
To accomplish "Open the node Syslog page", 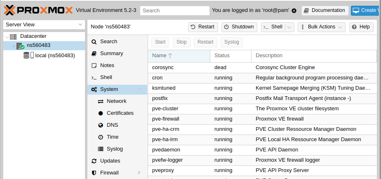I will coord(115,149).
